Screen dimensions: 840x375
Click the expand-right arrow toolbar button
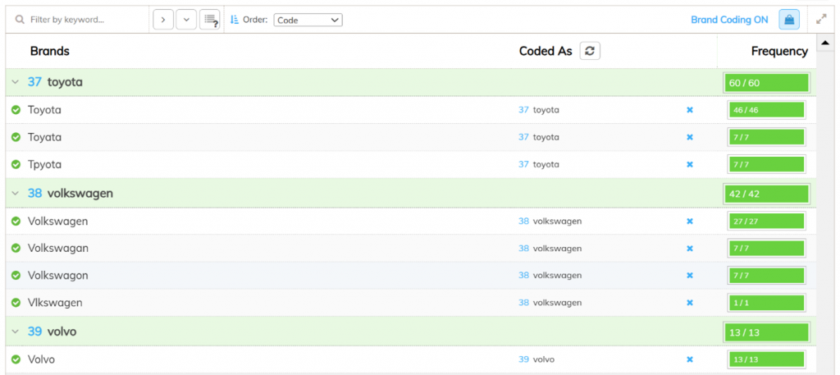pyautogui.click(x=163, y=20)
